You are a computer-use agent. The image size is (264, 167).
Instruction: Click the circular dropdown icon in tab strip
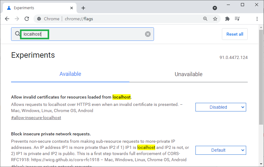coord(215,8)
